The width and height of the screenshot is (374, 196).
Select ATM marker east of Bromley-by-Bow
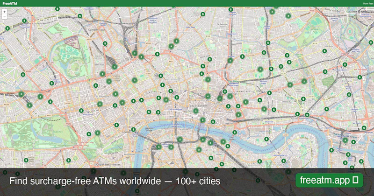click(360, 77)
